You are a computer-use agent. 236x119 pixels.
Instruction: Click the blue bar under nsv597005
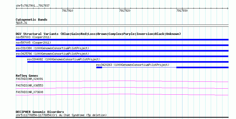pos(122,45)
